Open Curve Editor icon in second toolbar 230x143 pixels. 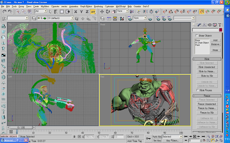pos(109,19)
